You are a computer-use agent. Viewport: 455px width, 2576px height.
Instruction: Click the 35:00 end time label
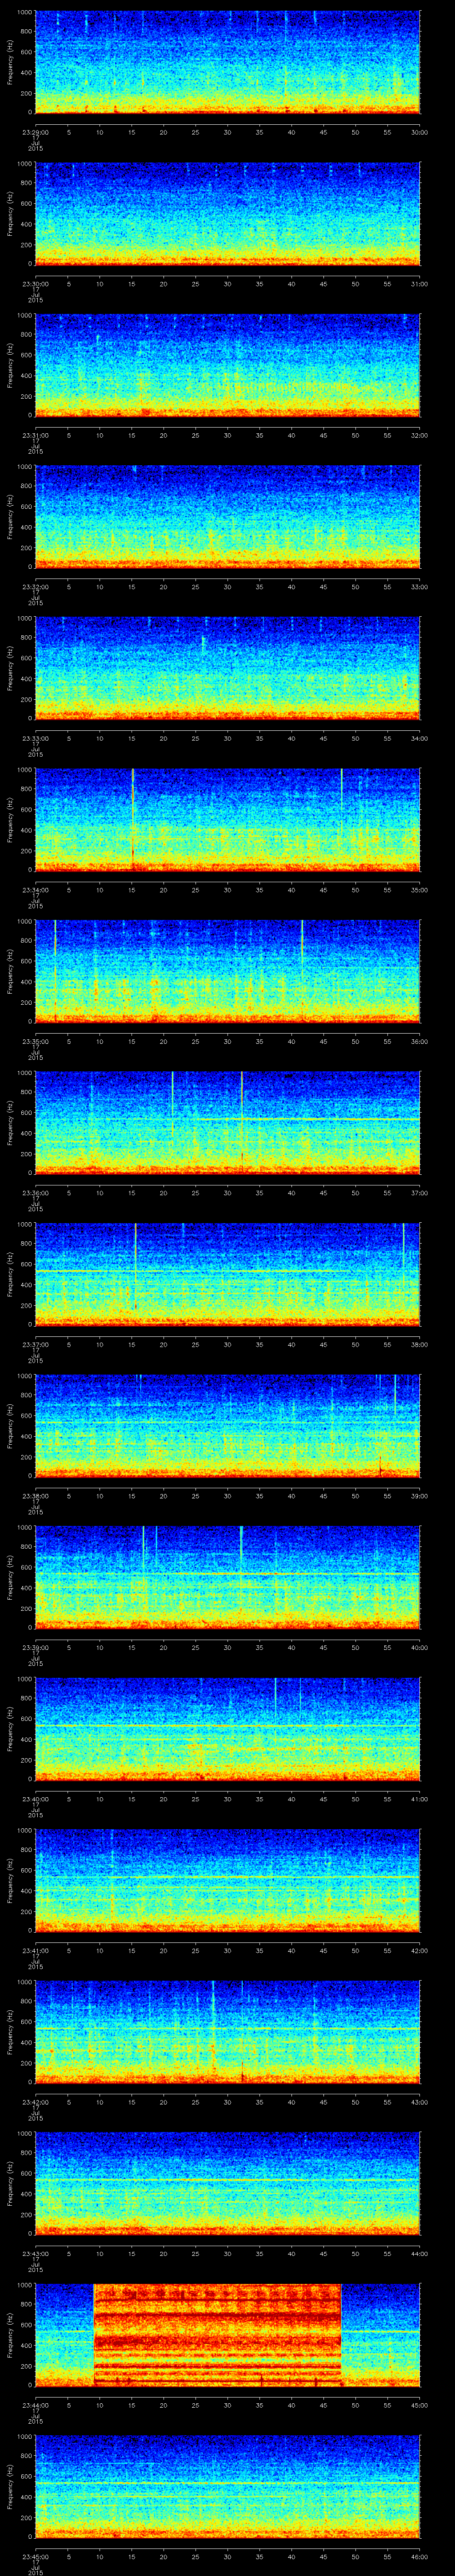[419, 890]
